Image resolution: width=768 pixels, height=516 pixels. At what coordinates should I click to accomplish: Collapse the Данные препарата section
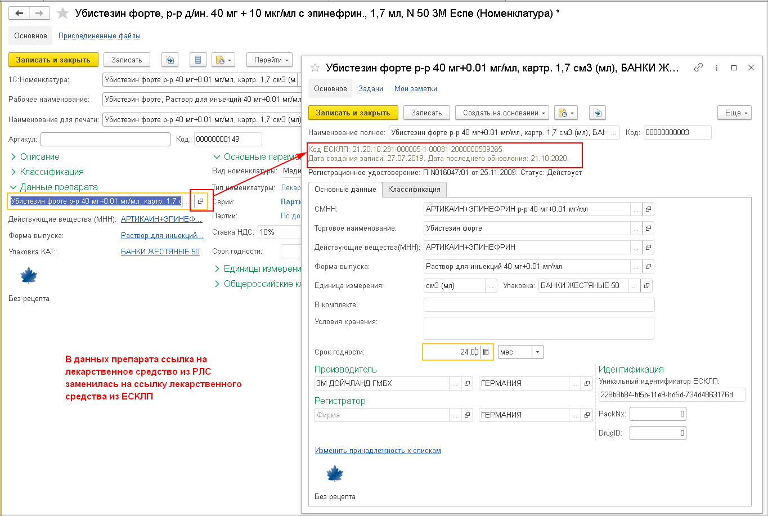pyautogui.click(x=54, y=187)
